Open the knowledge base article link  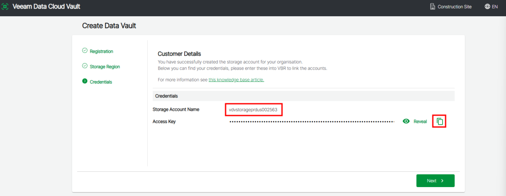tap(236, 79)
